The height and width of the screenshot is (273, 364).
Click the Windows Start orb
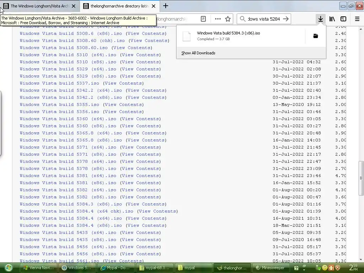pyautogui.click(x=9, y=268)
